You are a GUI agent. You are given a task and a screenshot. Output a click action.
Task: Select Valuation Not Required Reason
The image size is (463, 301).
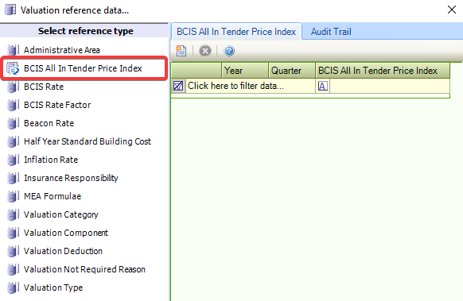pyautogui.click(x=84, y=269)
